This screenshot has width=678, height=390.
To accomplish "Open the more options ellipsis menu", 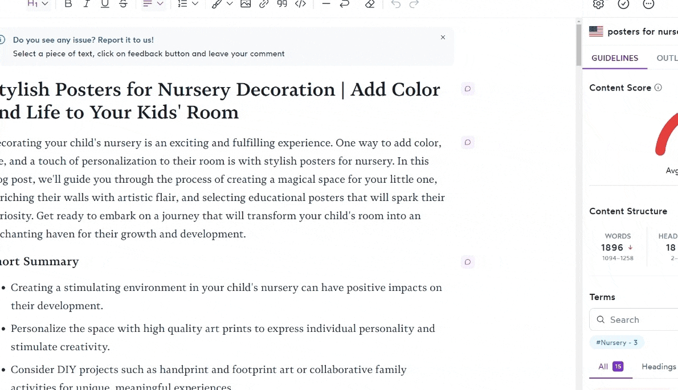I will pyautogui.click(x=648, y=4).
